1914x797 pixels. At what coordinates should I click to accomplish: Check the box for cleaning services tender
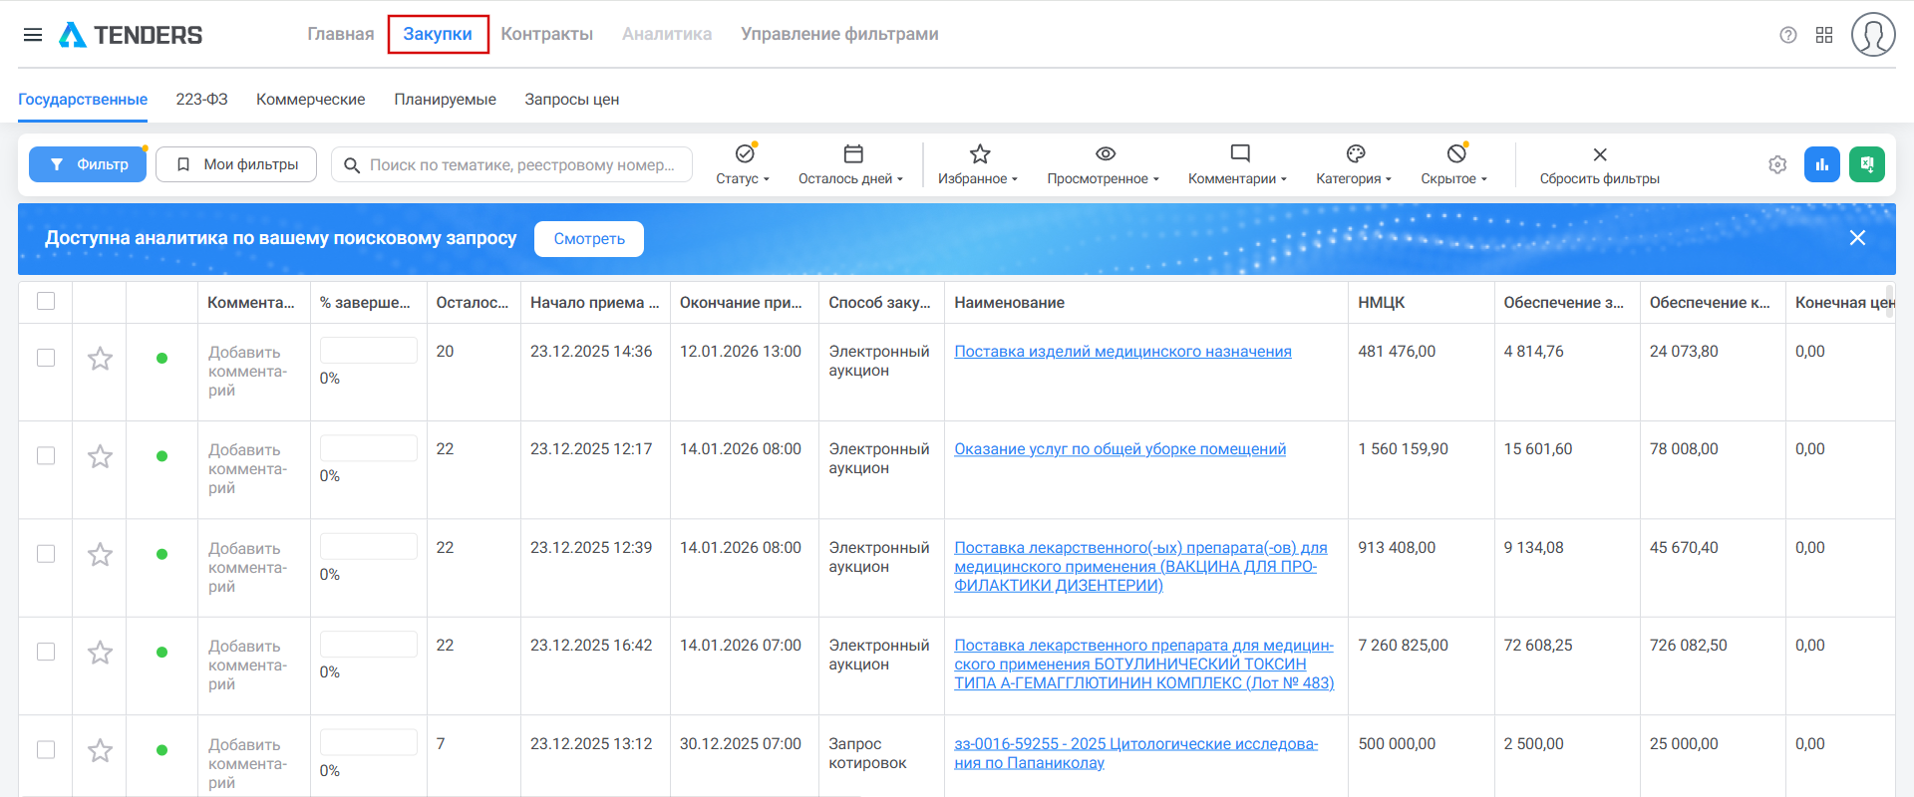click(x=46, y=455)
